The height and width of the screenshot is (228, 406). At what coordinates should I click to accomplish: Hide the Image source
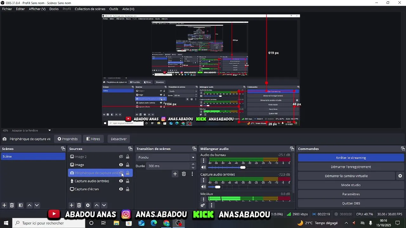point(121,165)
